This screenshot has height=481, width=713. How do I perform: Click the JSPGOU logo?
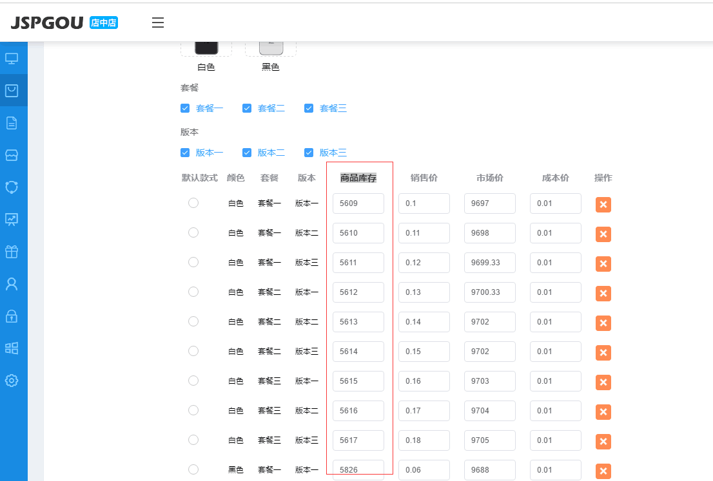[x=47, y=23]
